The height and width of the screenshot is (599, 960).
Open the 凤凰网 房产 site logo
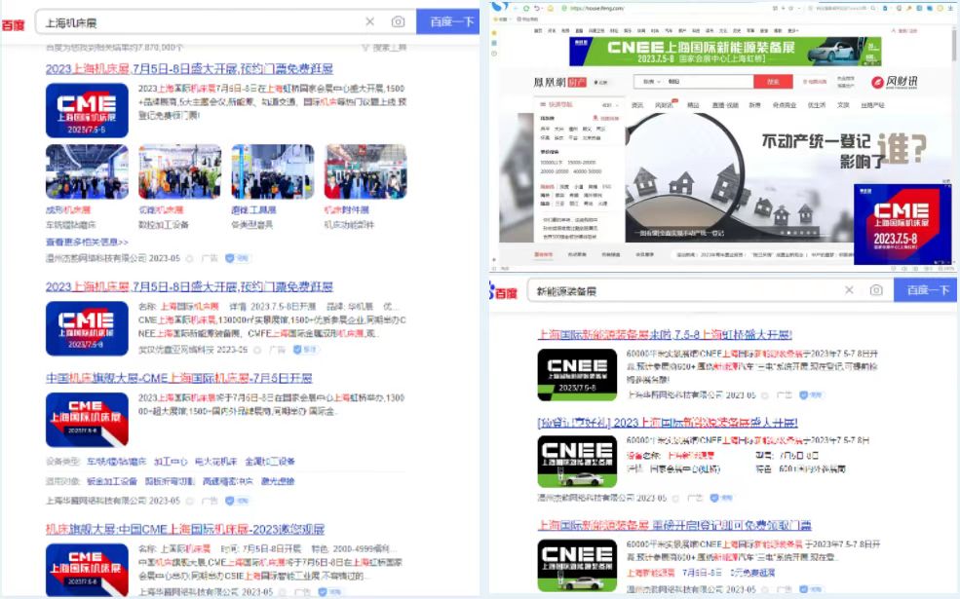click(559, 82)
